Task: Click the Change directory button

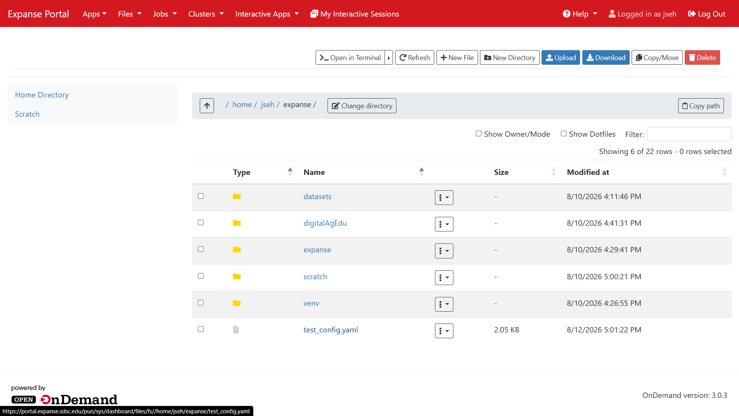Action: tap(362, 106)
